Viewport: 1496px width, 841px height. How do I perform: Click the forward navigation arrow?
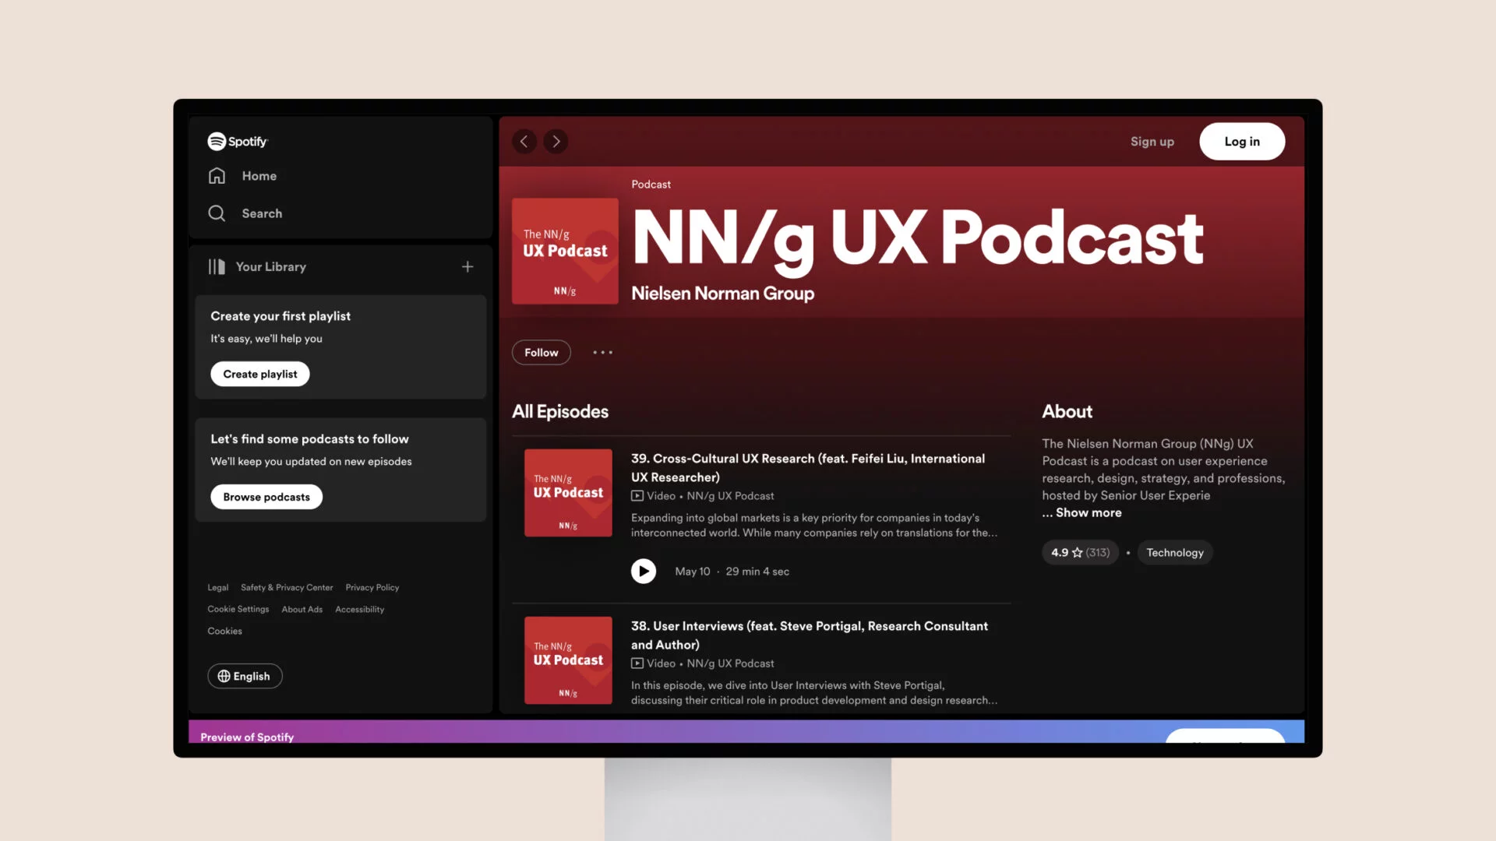(x=556, y=141)
